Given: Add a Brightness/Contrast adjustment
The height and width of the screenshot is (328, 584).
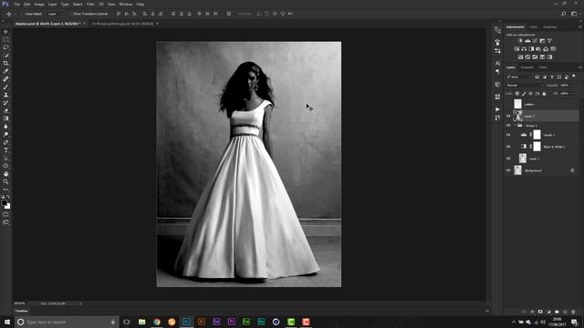Looking at the screenshot, I should tap(520, 40).
